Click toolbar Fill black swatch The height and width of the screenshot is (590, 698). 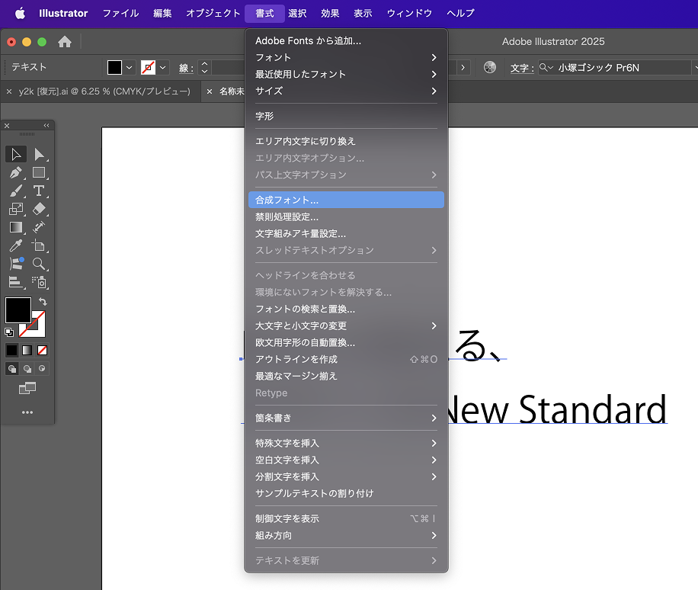point(18,310)
